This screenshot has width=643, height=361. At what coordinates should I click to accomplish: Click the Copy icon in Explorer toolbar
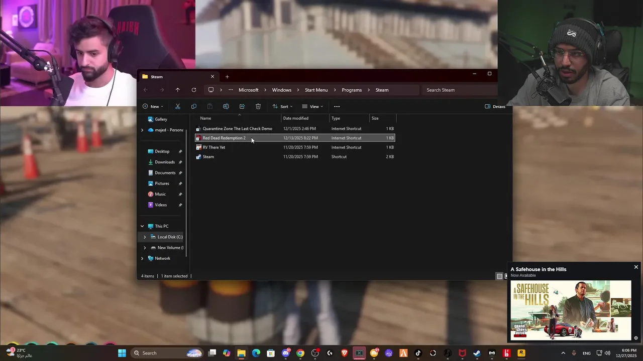(194, 106)
